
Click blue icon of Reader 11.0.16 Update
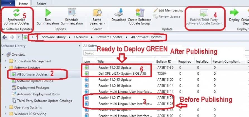tap(87, 86)
